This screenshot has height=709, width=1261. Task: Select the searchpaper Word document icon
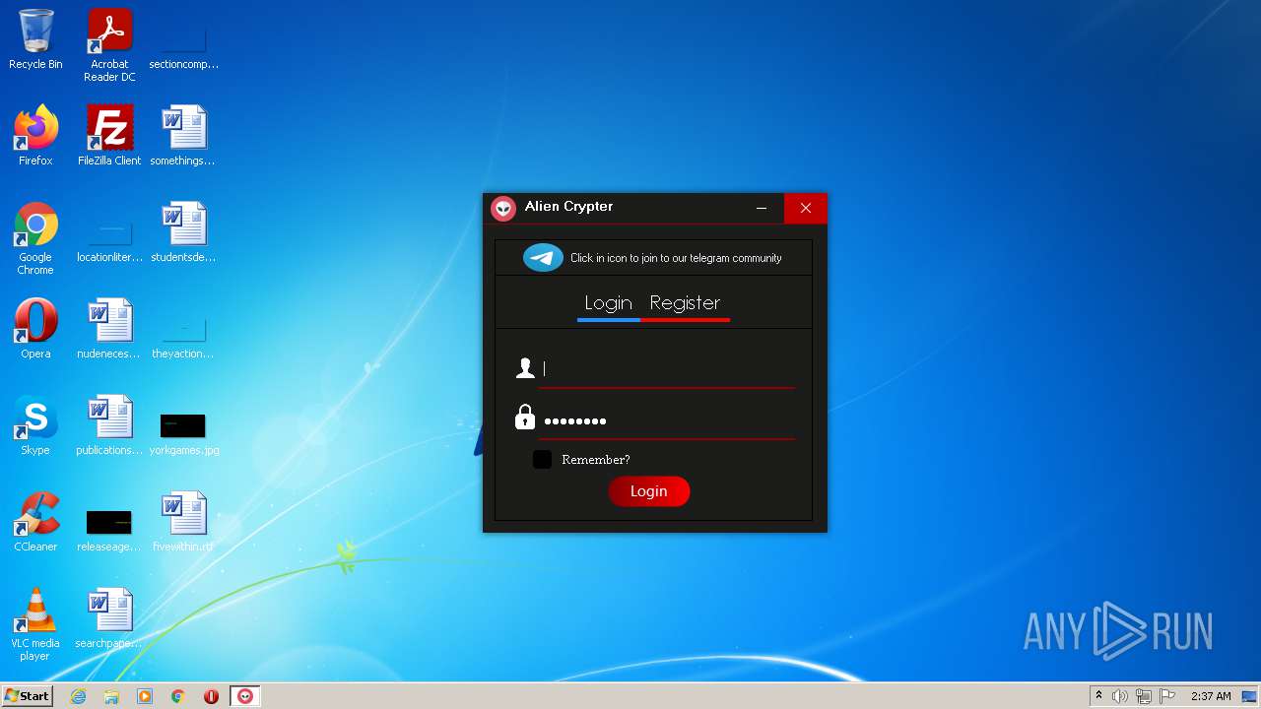point(109,618)
